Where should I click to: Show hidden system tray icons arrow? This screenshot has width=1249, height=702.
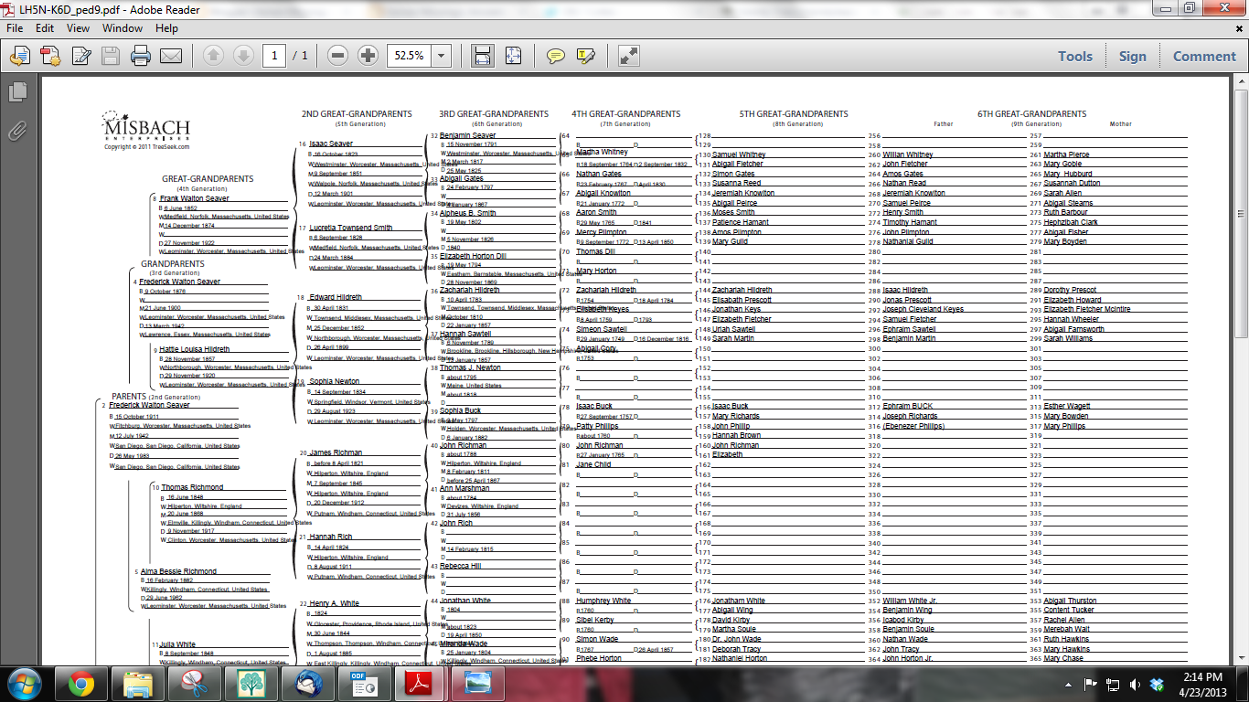1069,684
